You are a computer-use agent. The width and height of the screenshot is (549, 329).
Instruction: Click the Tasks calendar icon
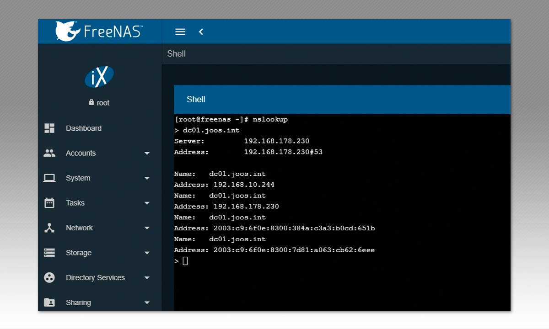click(x=49, y=203)
